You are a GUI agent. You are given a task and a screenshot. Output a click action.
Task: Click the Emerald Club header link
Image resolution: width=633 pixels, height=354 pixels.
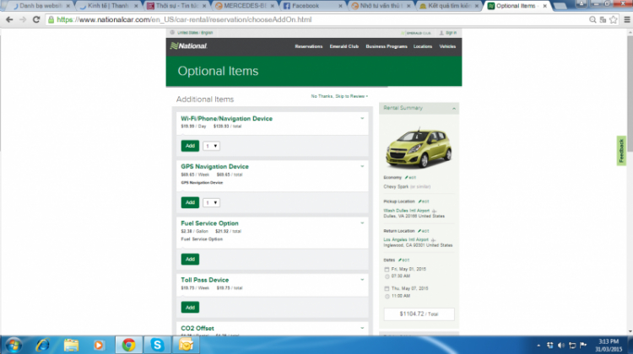point(417,33)
